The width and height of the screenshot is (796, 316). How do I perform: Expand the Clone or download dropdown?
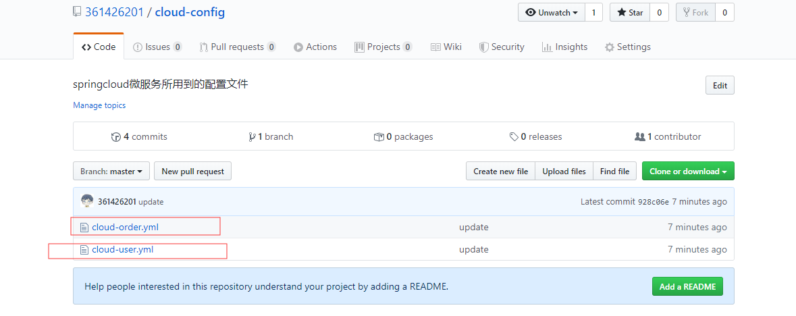coord(688,172)
